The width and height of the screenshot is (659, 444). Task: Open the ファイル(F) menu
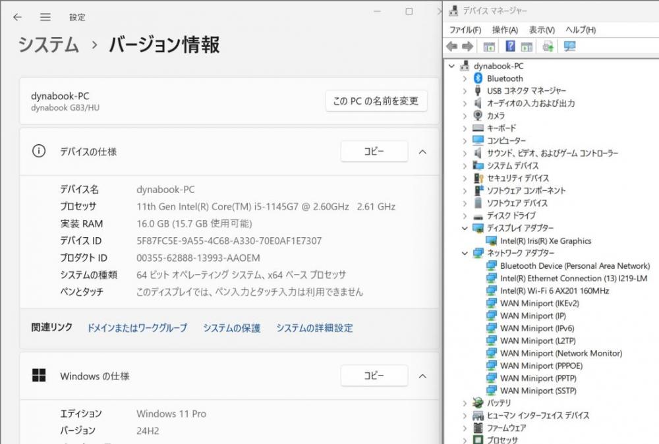point(465,30)
